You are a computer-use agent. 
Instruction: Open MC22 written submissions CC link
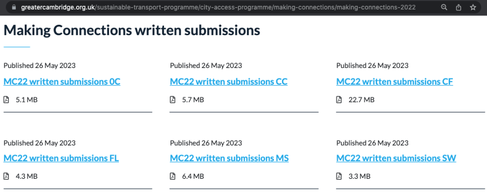click(228, 82)
